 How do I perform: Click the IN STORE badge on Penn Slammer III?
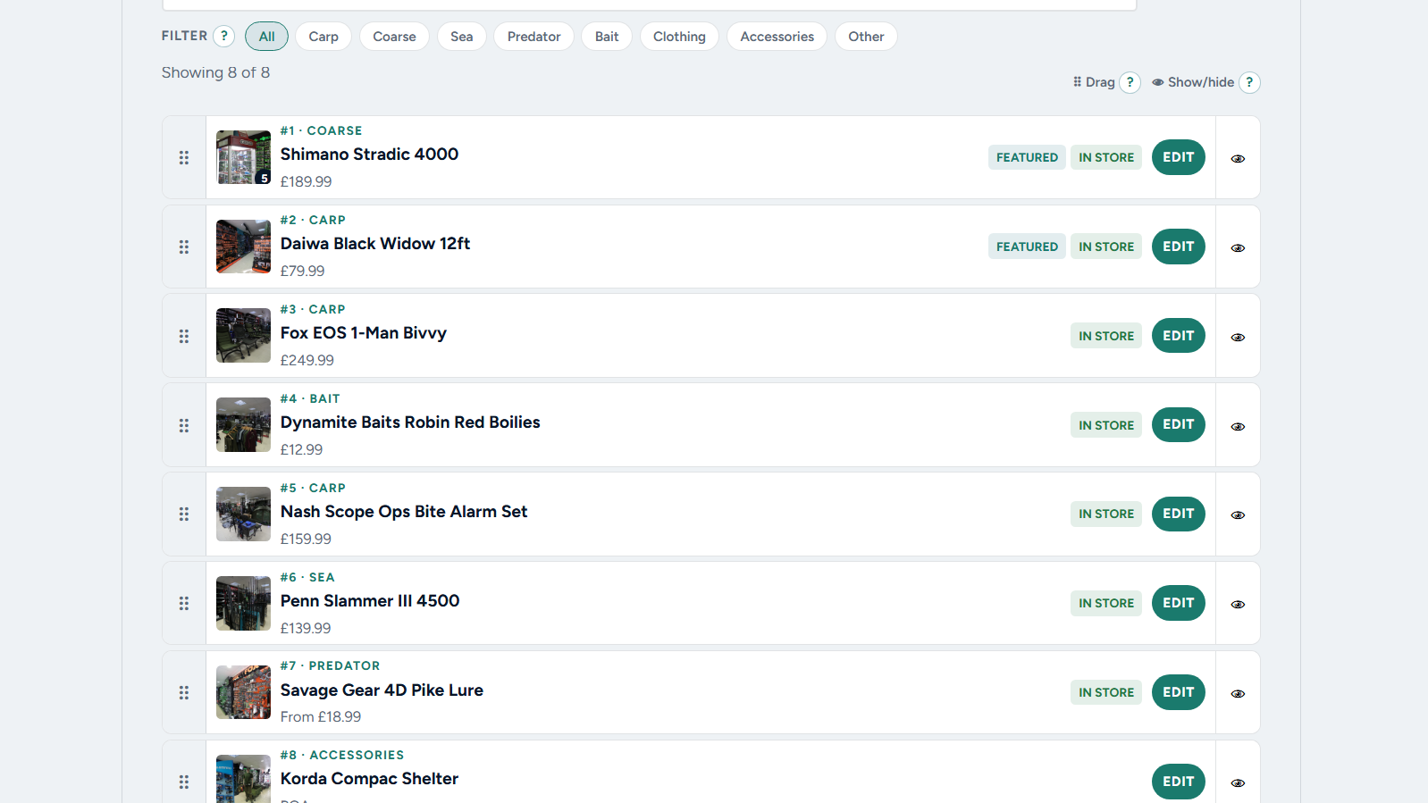coord(1106,603)
